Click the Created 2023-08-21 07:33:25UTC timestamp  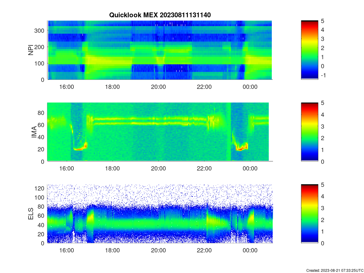pos(335,270)
